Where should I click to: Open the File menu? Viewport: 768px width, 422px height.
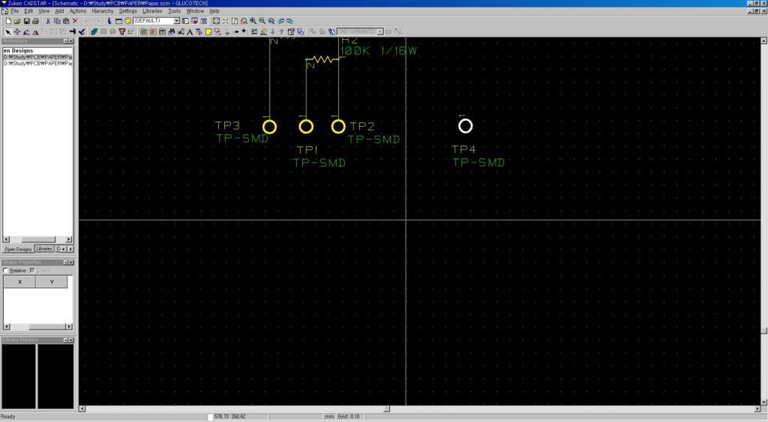[15, 11]
